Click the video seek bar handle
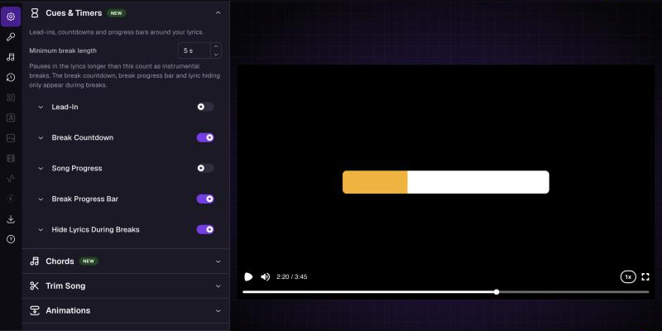The width and height of the screenshot is (662, 331). [496, 292]
